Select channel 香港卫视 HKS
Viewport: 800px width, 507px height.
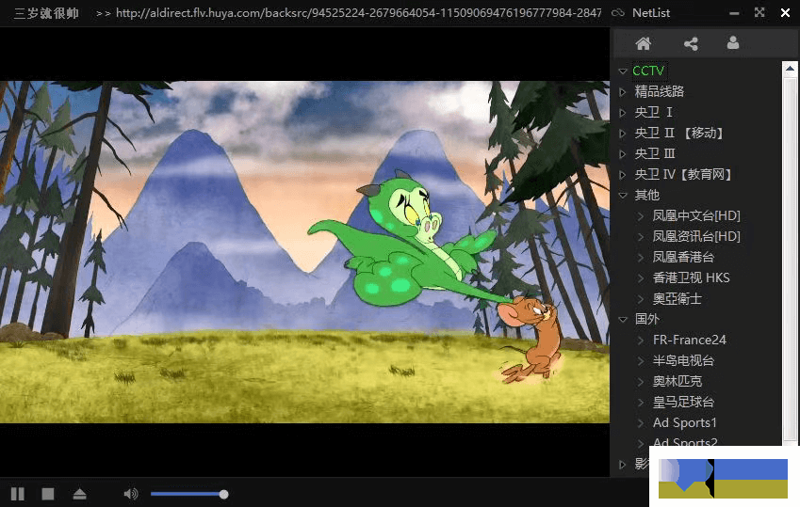click(x=692, y=277)
